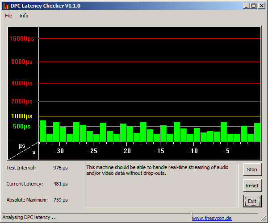Click the 2000µs red axis label

(23, 102)
